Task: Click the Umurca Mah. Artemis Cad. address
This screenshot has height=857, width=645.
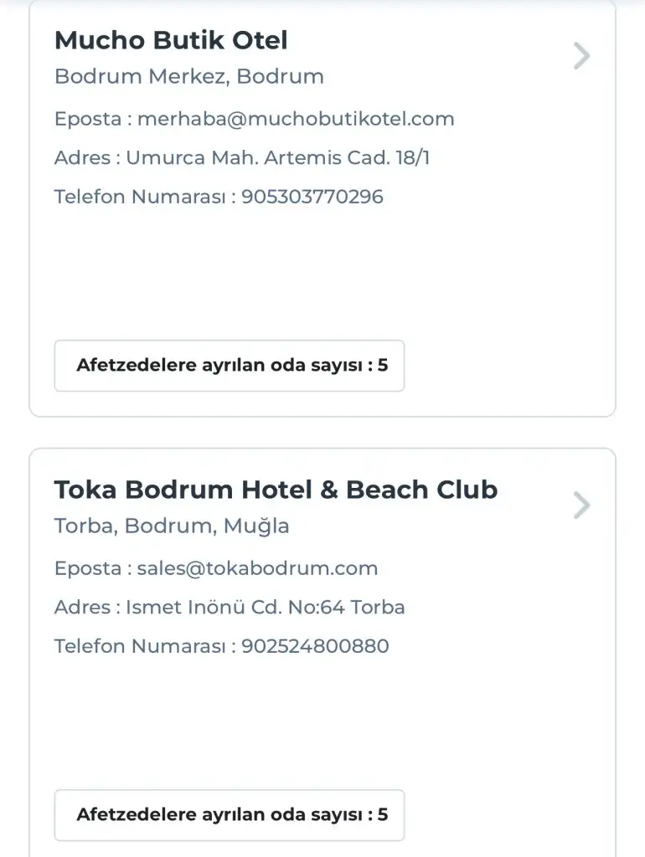Action: pos(277,157)
